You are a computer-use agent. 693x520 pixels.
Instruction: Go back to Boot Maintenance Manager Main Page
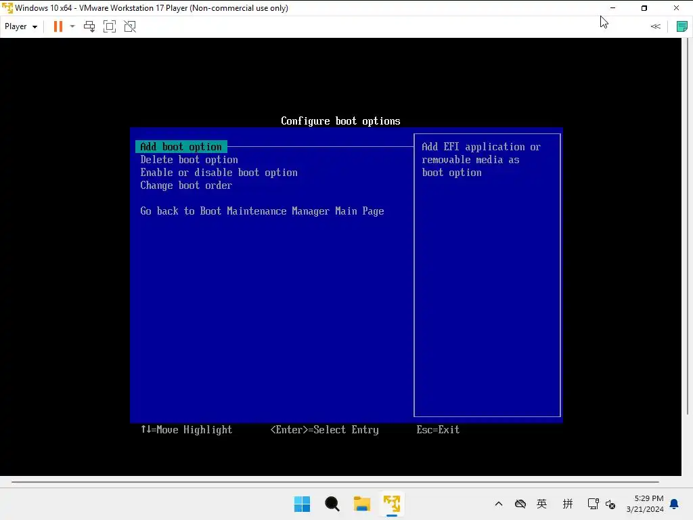coord(262,211)
